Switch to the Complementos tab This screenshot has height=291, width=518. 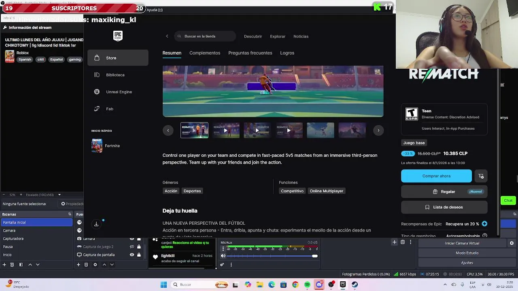[x=205, y=53]
